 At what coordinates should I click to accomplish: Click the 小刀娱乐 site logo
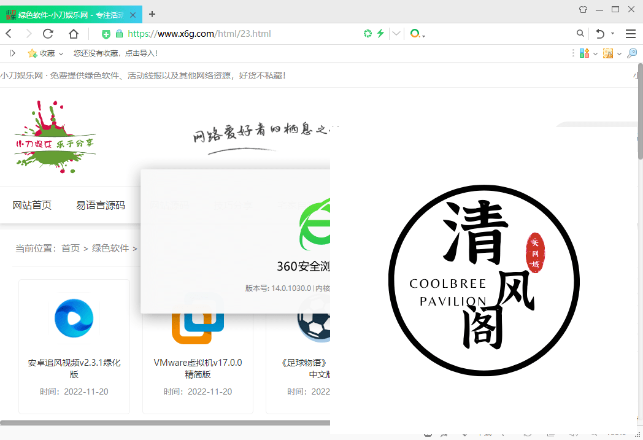point(55,137)
